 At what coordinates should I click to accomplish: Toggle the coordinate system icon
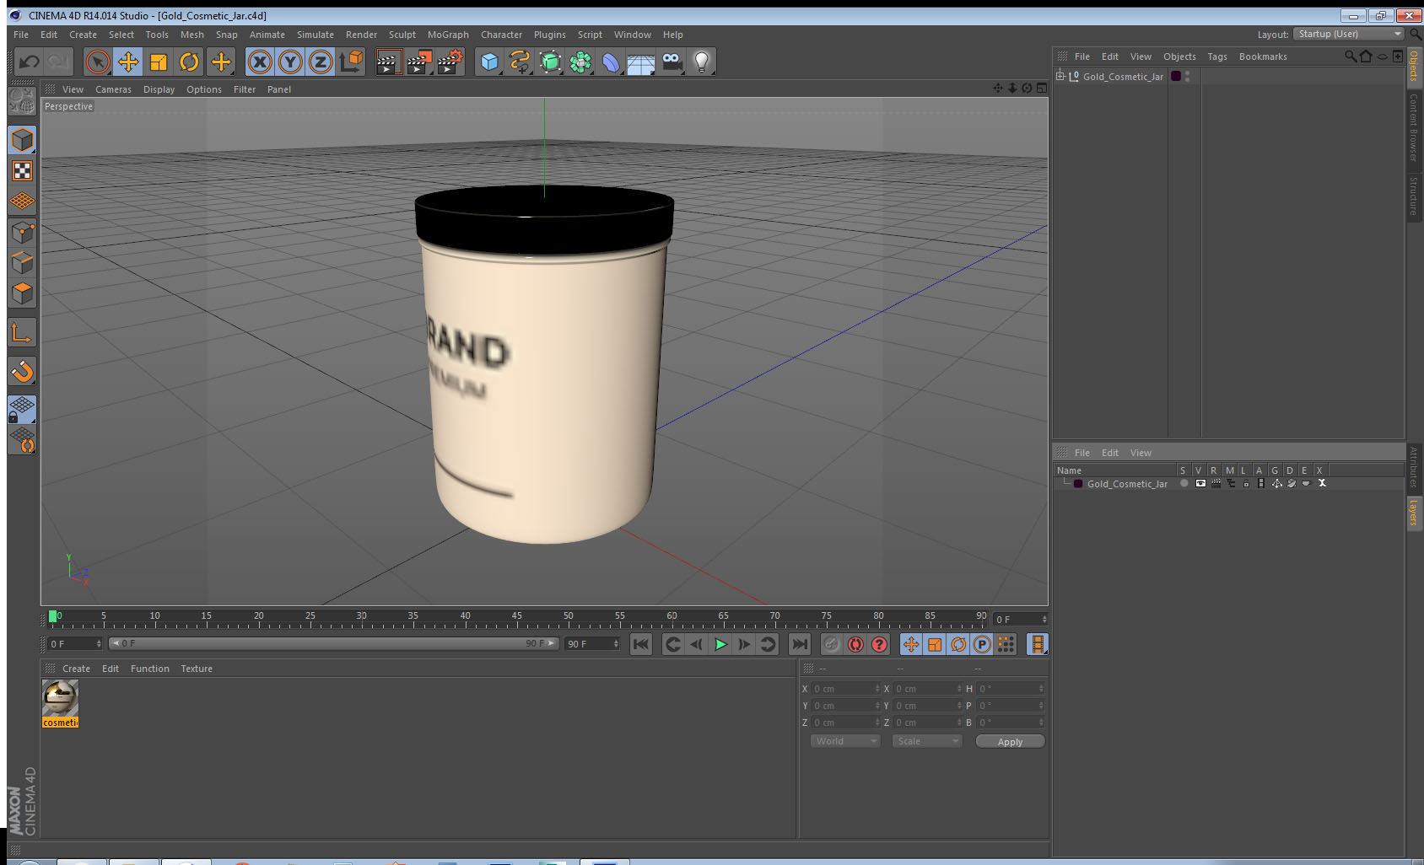(352, 62)
